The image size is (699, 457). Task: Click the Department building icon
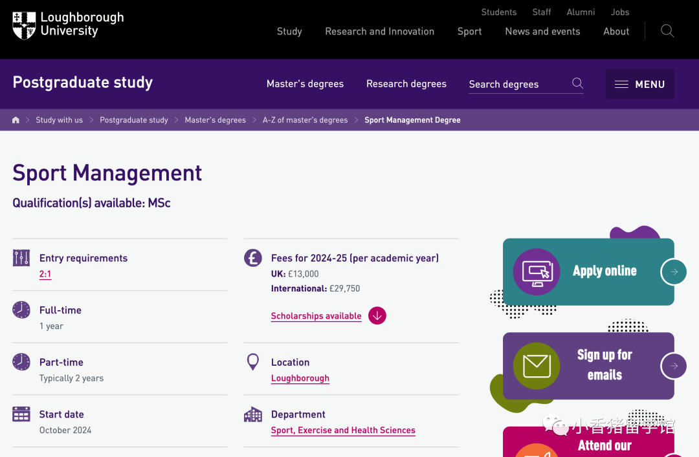click(253, 414)
